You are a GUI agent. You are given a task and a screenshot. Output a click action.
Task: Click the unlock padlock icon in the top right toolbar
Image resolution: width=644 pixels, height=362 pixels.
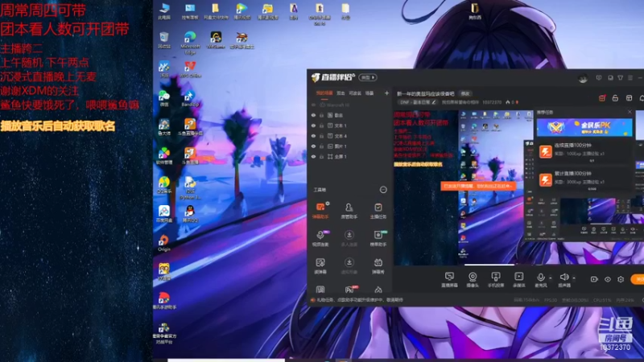coord(615,98)
